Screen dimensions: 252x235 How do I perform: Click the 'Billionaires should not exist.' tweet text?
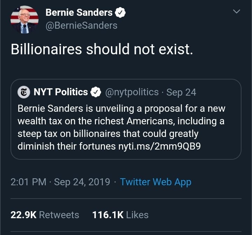pos(102,50)
